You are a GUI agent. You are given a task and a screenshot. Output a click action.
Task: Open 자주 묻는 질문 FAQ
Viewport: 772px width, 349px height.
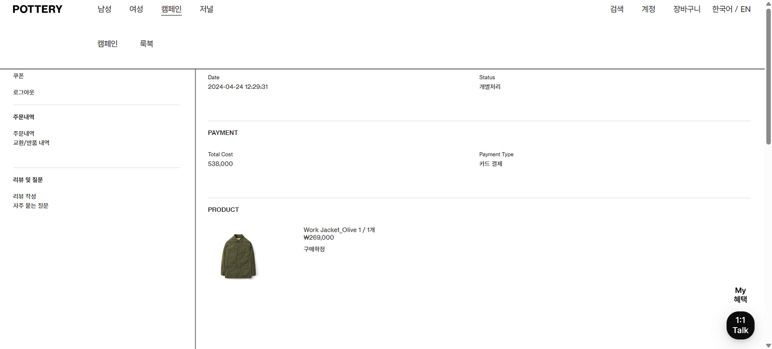(x=31, y=206)
